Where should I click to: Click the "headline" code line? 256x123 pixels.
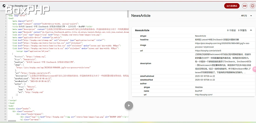point(45,62)
